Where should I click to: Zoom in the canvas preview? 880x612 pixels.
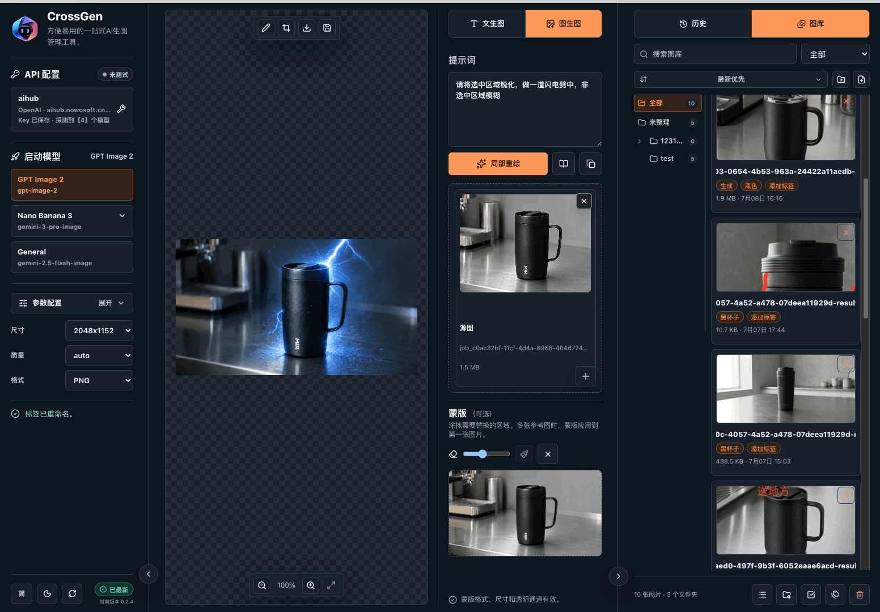coord(311,585)
